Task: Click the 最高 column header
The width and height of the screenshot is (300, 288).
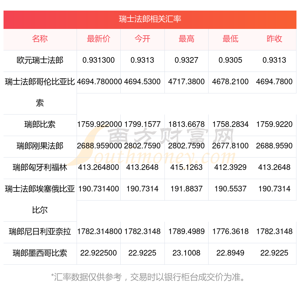Action: pyautogui.click(x=186, y=39)
